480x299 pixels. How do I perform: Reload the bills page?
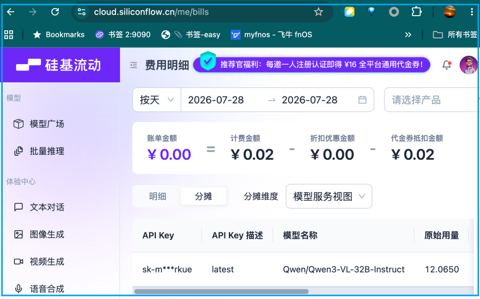pyautogui.click(x=55, y=12)
